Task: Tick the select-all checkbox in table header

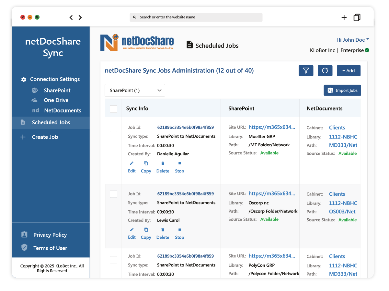Action: [x=113, y=109]
